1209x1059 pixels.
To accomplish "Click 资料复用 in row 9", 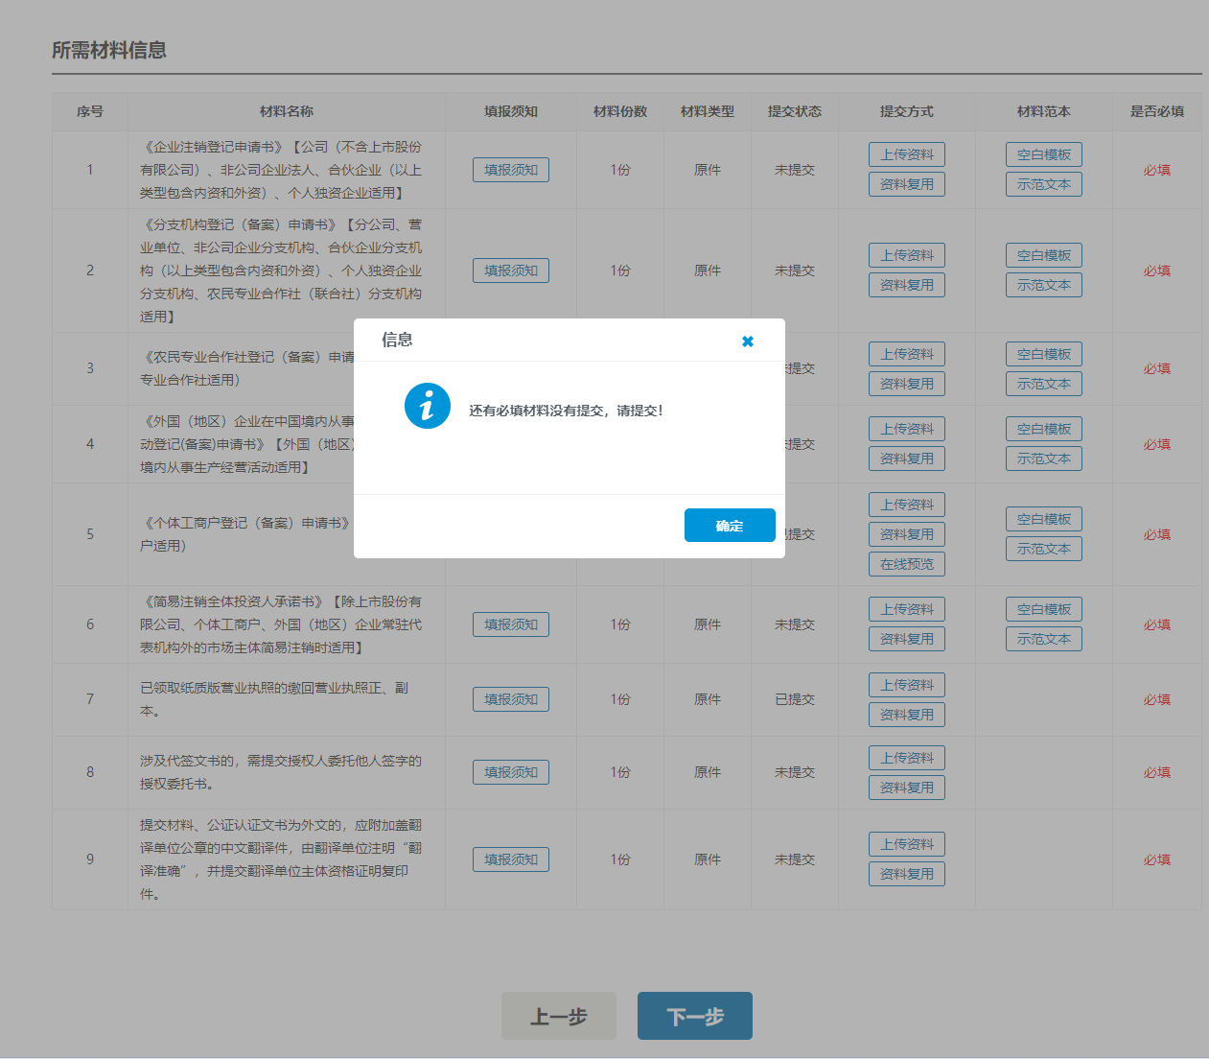I will [907, 874].
